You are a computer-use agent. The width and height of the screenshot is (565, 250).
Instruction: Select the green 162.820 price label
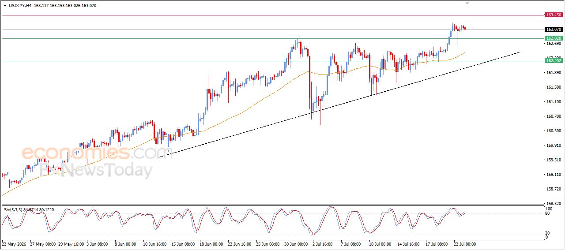pos(554,38)
